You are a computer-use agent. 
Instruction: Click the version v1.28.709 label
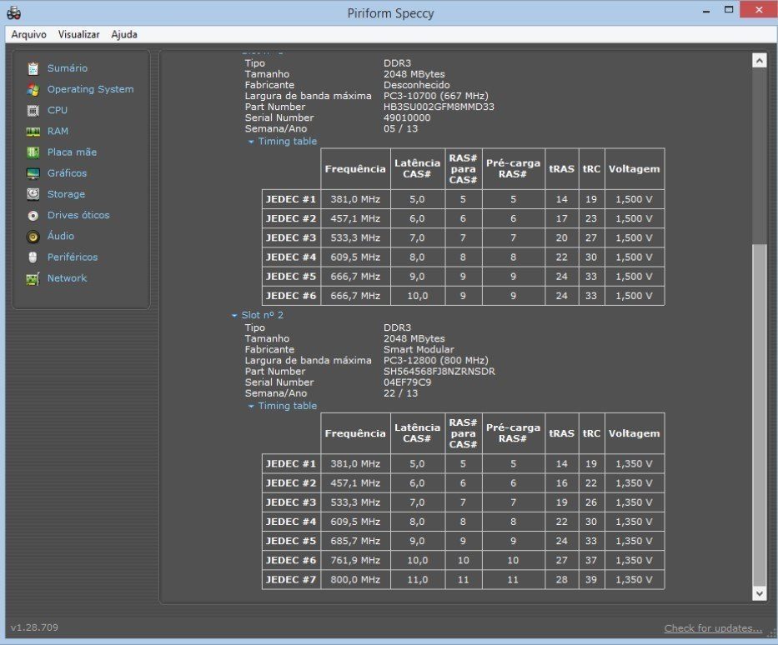(34, 627)
